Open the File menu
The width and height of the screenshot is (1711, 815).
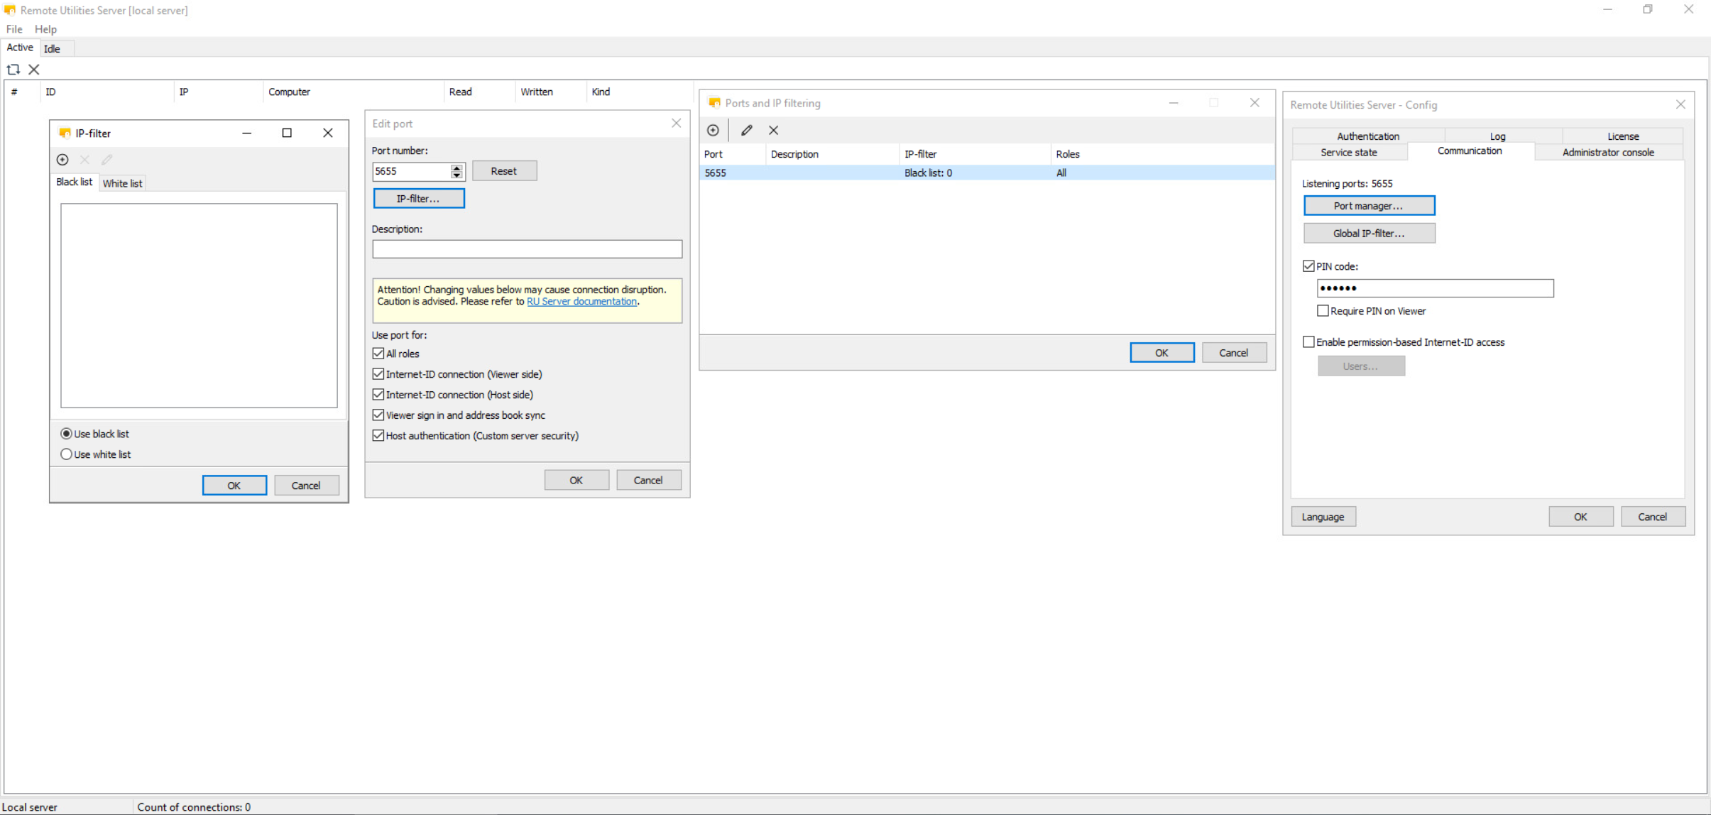pos(14,29)
